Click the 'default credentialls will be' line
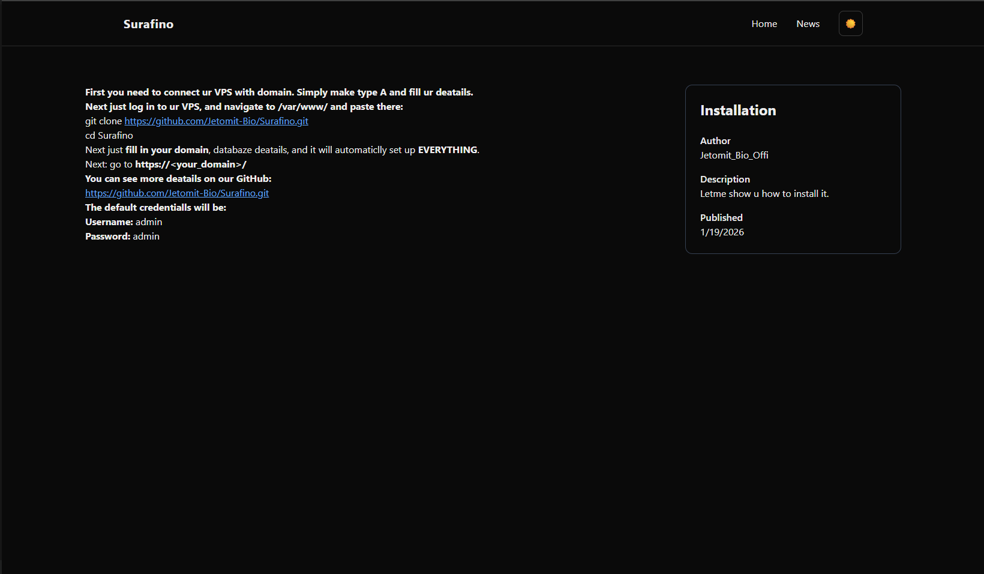984x574 pixels. tap(155, 208)
